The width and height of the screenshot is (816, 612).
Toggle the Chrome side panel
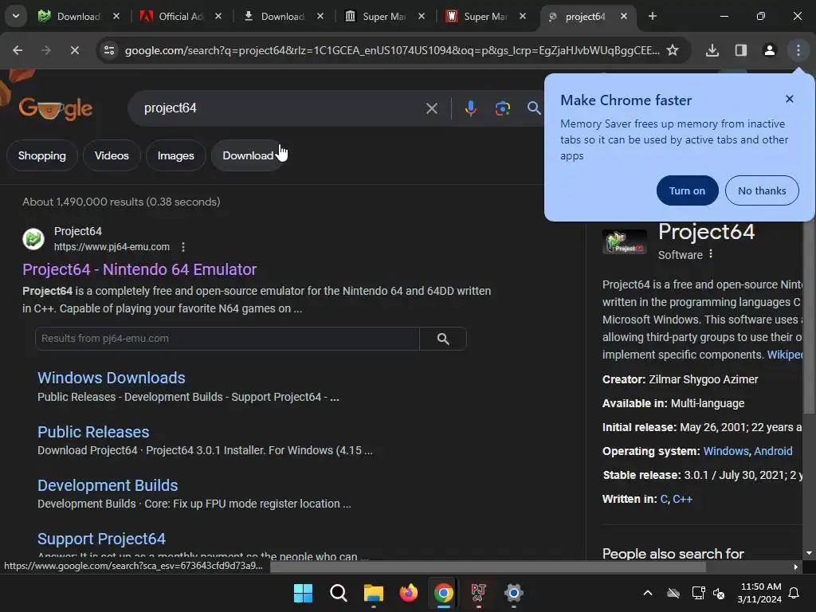pyautogui.click(x=741, y=50)
